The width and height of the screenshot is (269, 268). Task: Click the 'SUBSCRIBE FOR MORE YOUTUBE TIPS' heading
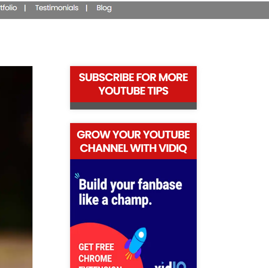(x=133, y=84)
